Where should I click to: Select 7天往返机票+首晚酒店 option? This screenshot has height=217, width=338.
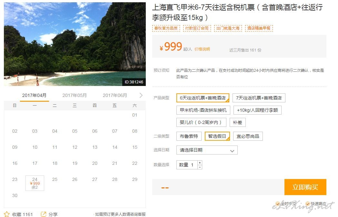click(259, 98)
